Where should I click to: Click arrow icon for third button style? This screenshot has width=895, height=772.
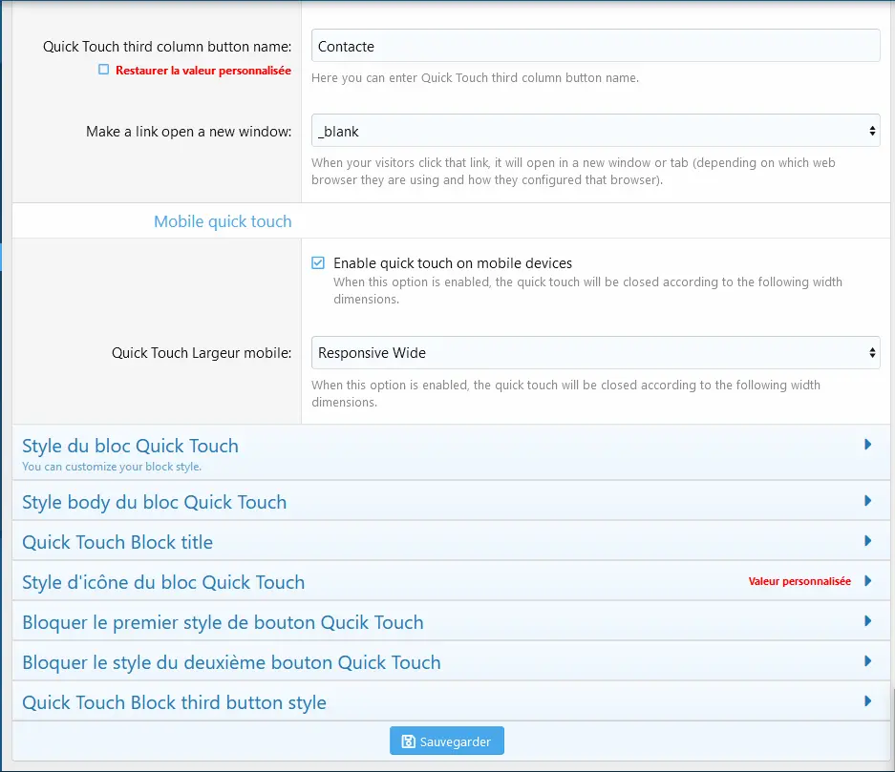click(x=867, y=701)
